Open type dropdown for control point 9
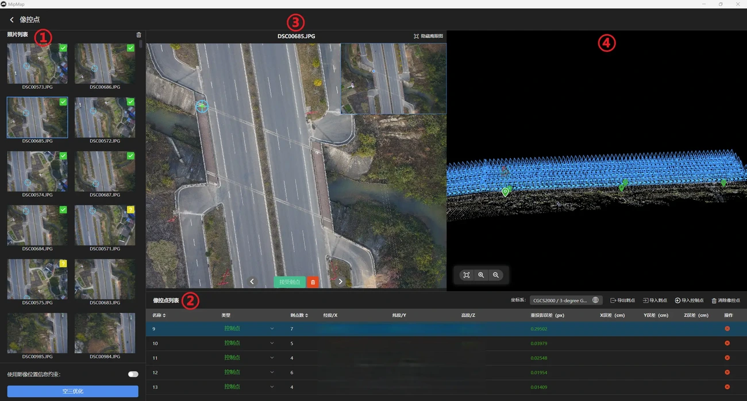 pos(272,329)
